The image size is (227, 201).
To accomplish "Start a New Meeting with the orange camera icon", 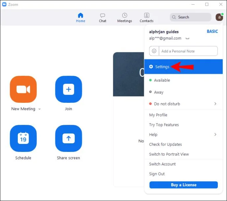I will point(23,89).
